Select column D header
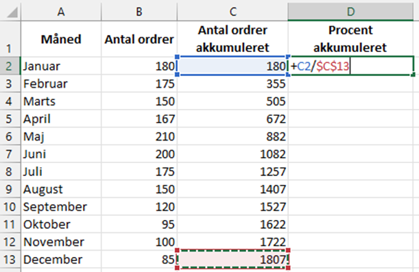 (x=350, y=12)
